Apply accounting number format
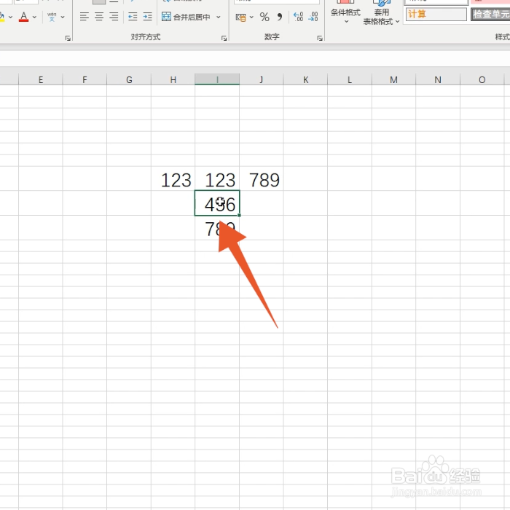 240,17
